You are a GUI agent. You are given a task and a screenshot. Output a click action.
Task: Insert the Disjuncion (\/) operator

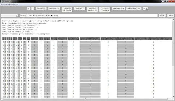point(80,9)
